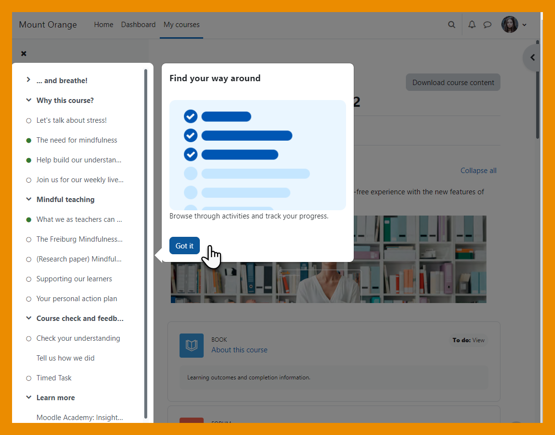Screen dimensions: 555x435
Task: Go to the Dashboard menu item
Action: (138, 25)
